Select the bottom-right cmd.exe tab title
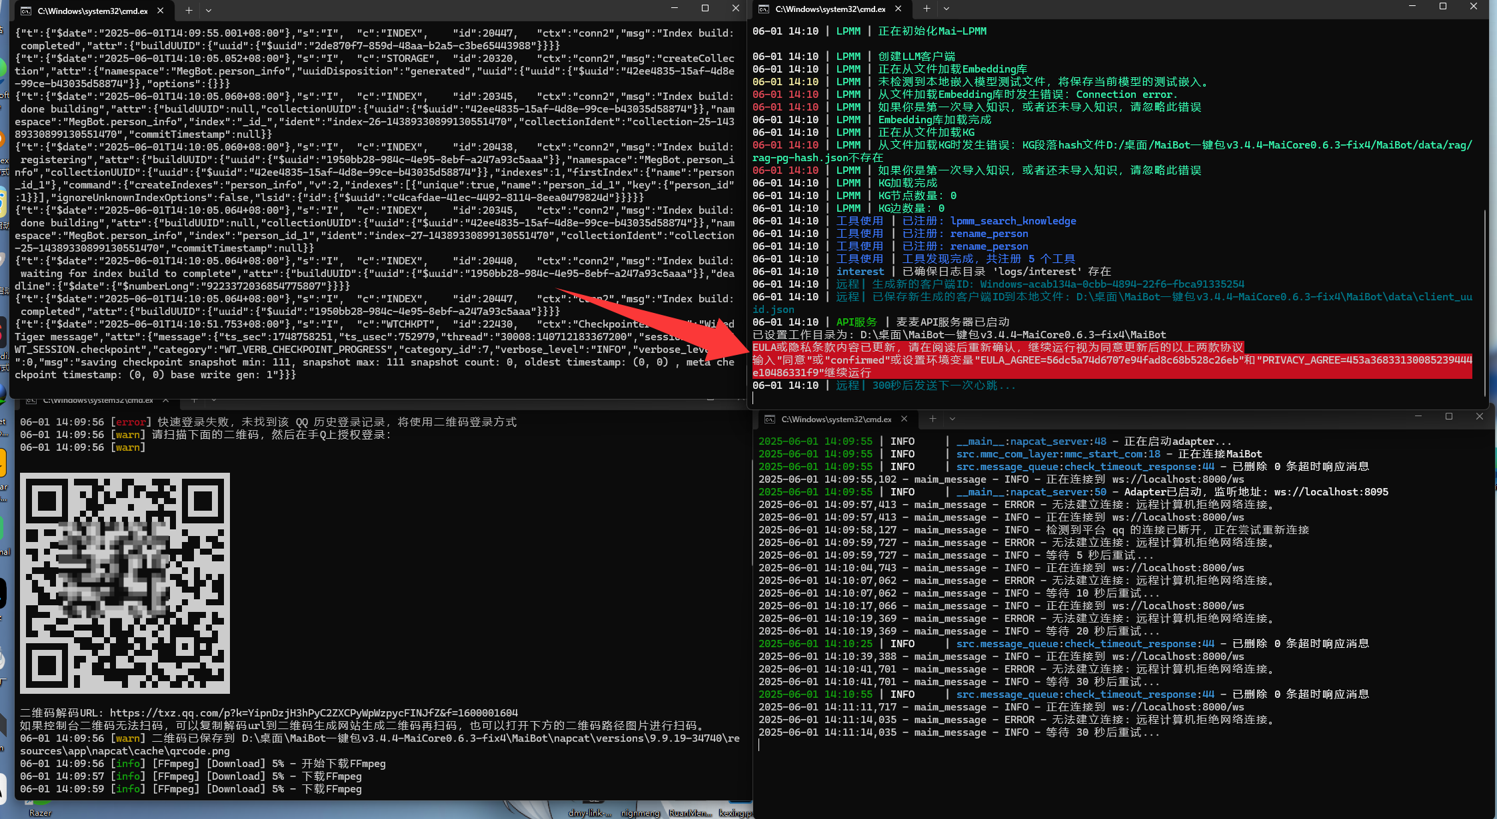The image size is (1497, 819). click(x=836, y=419)
